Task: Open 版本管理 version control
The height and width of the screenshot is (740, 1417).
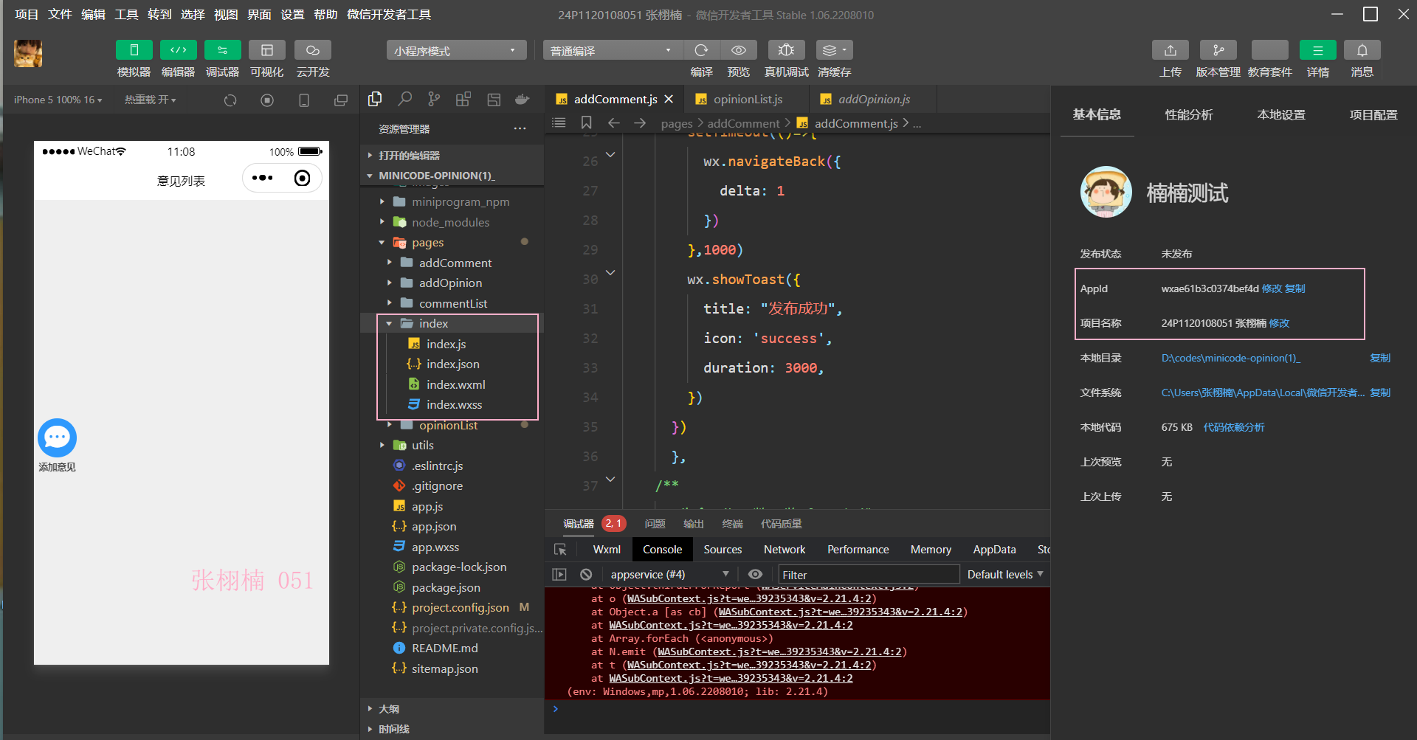Action: click(1218, 50)
